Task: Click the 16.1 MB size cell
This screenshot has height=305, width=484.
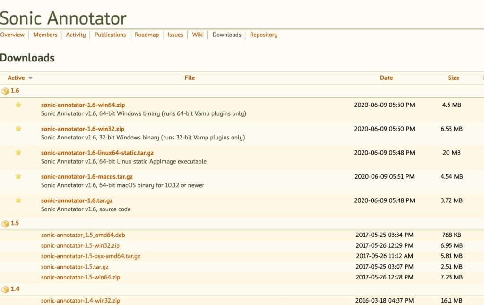Action: [451, 301]
